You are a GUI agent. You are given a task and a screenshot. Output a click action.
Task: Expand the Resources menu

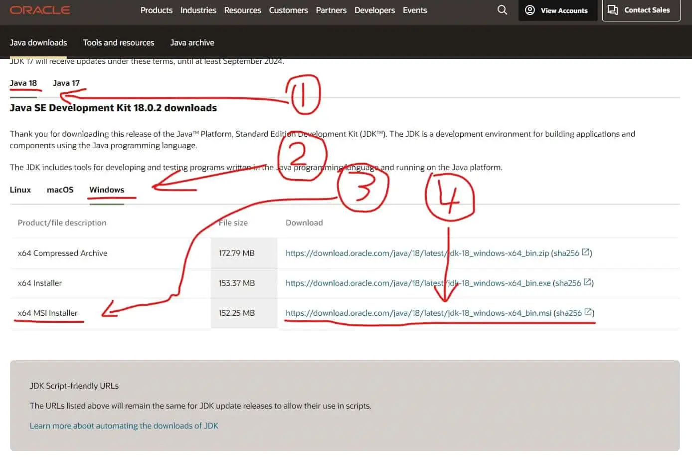[x=242, y=10]
